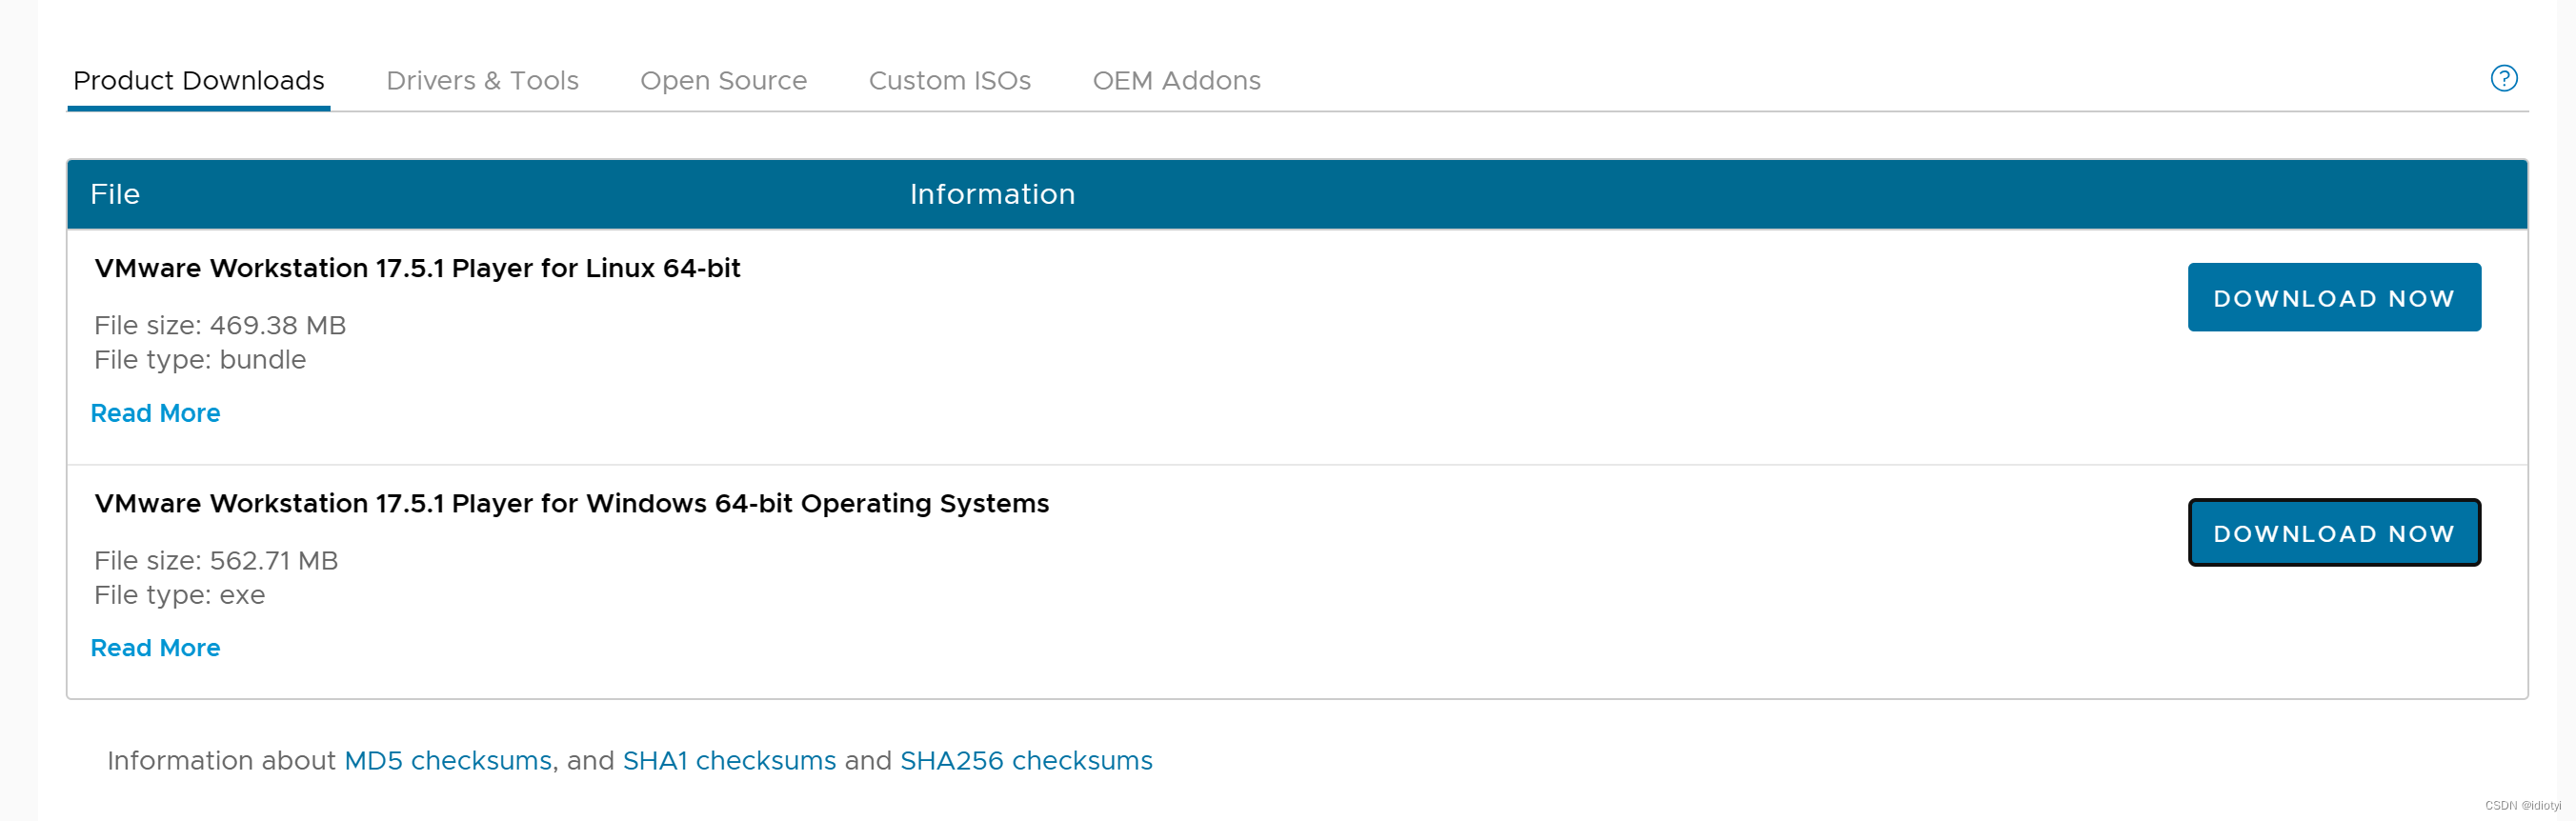Click the 'File type: exe' text
2576x821 pixels.
click(180, 595)
